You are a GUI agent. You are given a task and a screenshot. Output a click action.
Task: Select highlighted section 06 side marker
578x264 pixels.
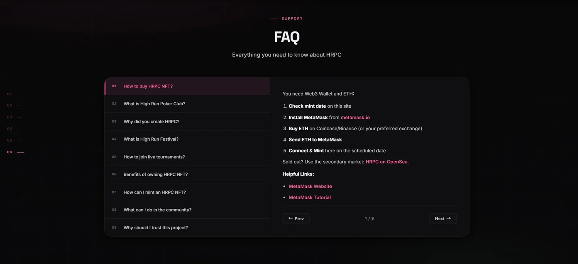[x=15, y=152]
